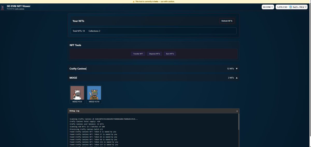Click log line 'Token 8 is owned by you'
Viewport: 311px width, 147px height.
tap(93, 132)
